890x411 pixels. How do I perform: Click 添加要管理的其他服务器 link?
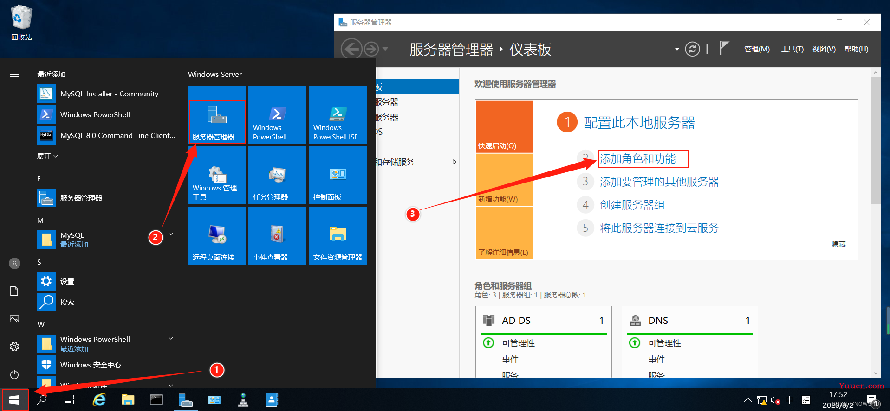pos(659,182)
